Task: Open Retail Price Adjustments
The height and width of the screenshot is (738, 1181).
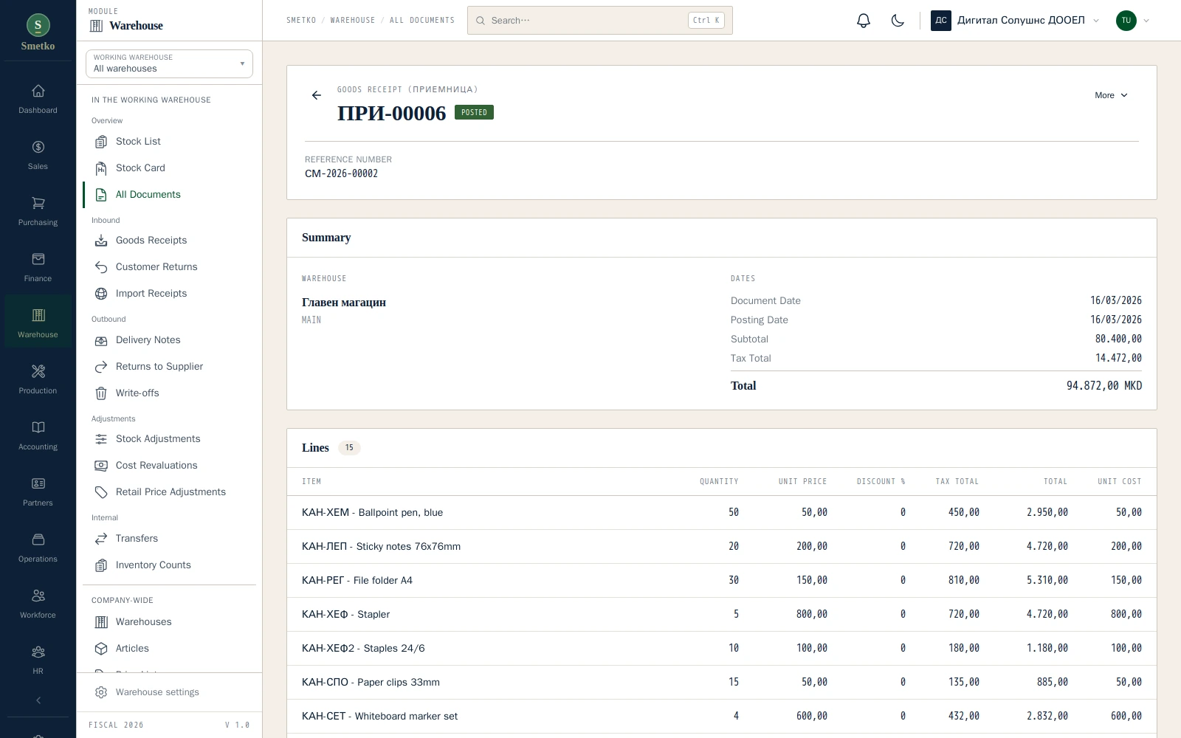Action: (x=169, y=492)
